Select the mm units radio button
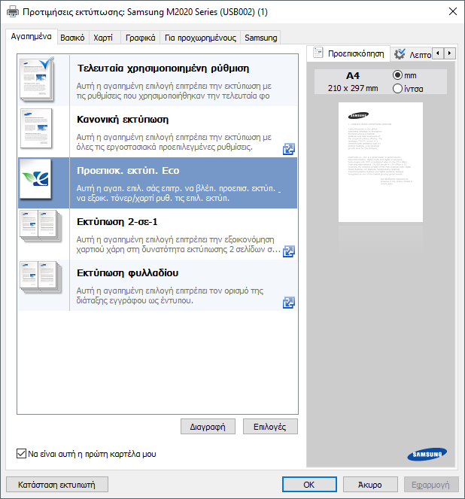This screenshot has width=465, height=499. [397, 75]
